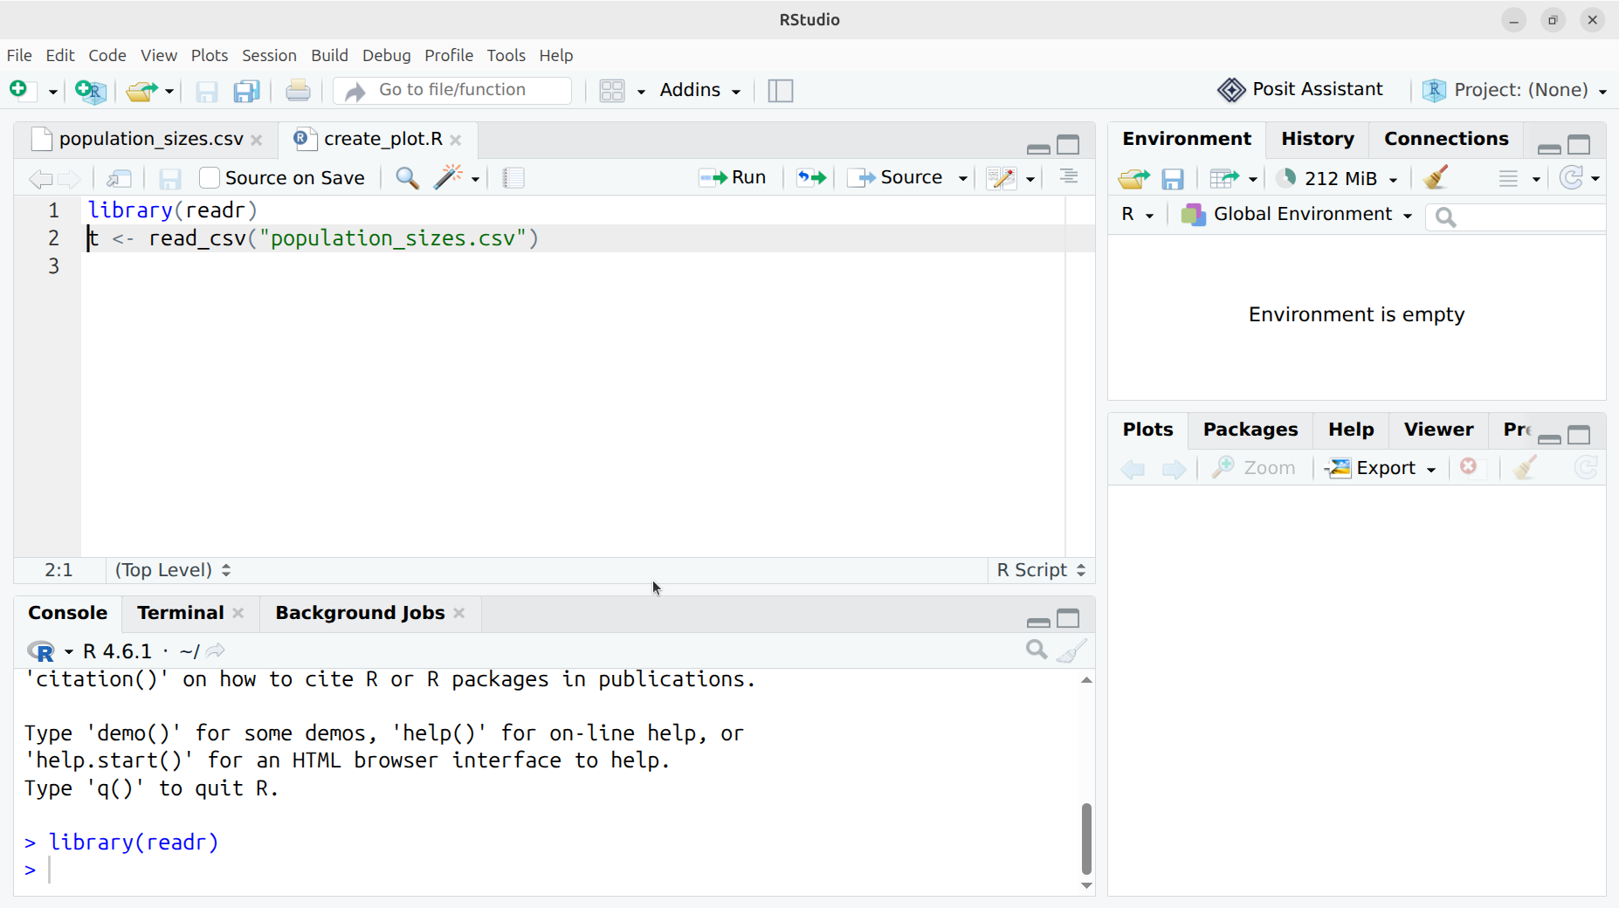Click Zoom plot button

point(1253,468)
